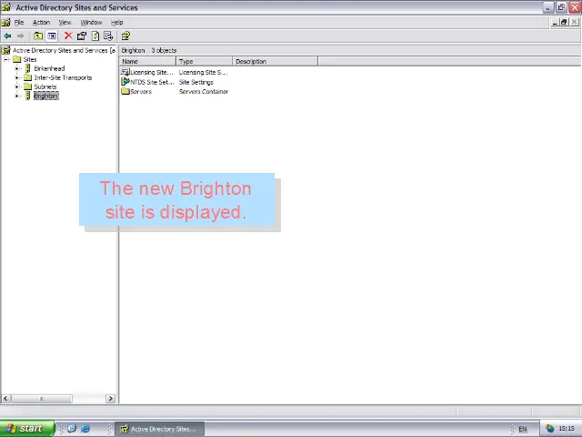Click the MMC system menu icon in menu bar
The image size is (582, 437).
point(6,22)
